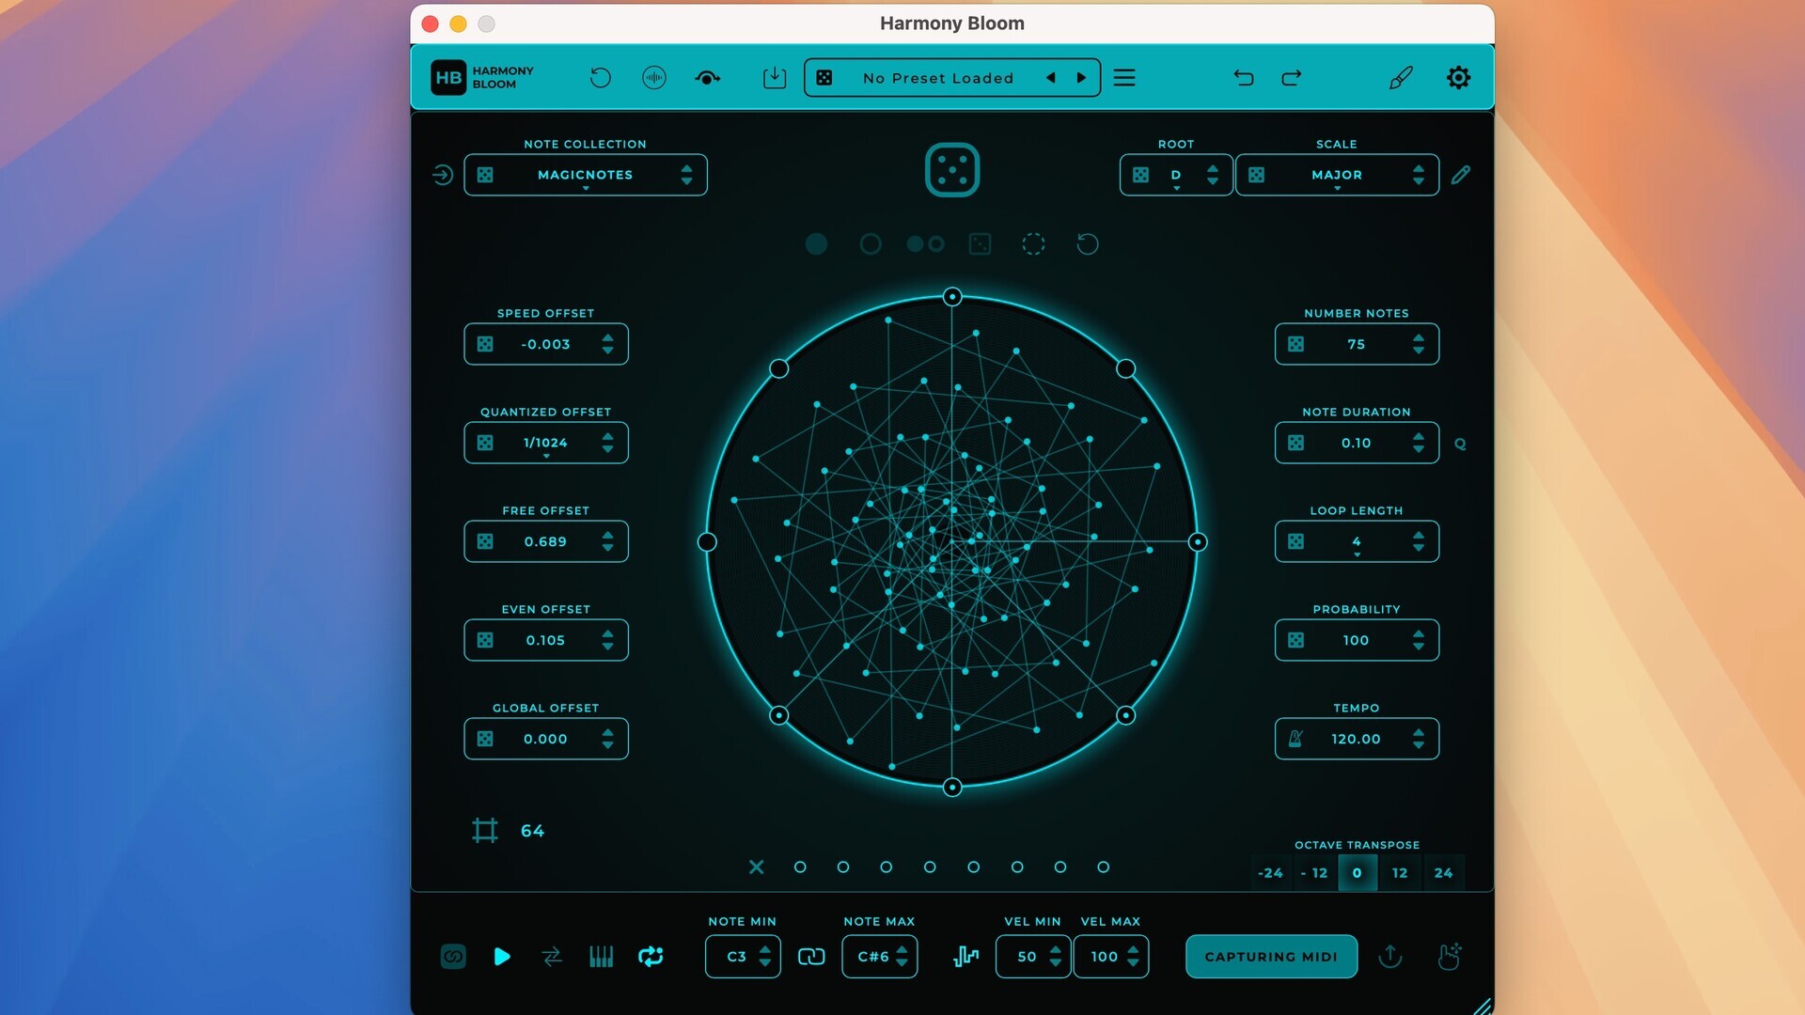Toggle the loop repeat icon
This screenshot has width=1805, height=1015.
pyautogui.click(x=651, y=957)
